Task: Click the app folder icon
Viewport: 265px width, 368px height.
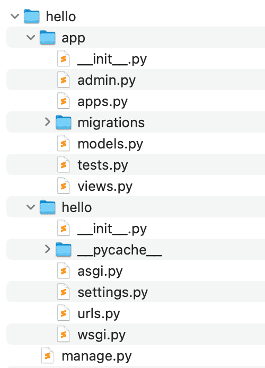Action: coord(48,37)
